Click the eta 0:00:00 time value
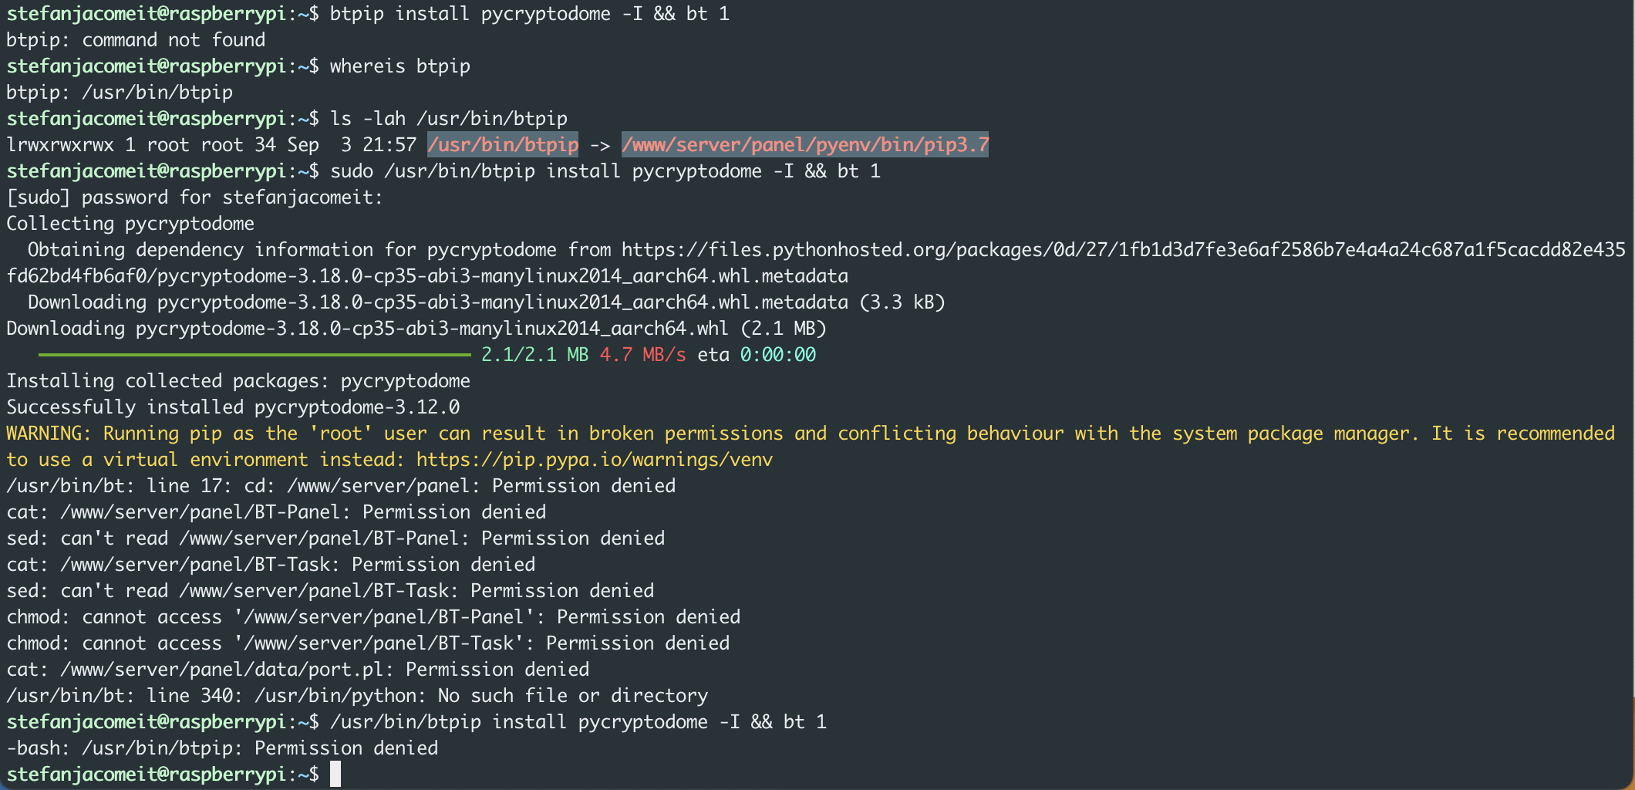The image size is (1635, 790). point(777,355)
